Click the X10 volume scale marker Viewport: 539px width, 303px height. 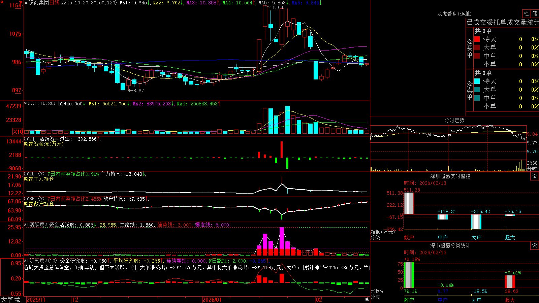coord(18,132)
